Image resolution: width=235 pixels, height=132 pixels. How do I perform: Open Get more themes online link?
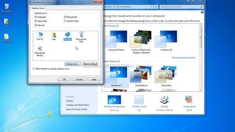[x=184, y=58]
